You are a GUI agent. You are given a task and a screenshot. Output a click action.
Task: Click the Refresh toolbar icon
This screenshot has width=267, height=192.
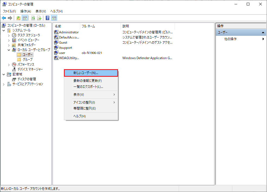33,18
